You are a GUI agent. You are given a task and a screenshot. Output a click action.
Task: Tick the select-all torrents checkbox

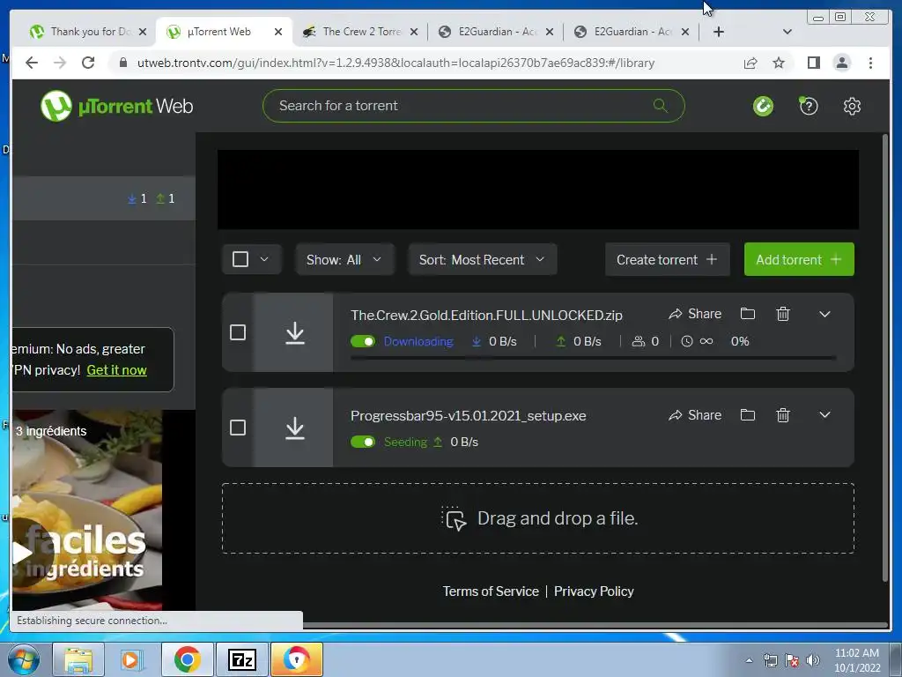[240, 259]
